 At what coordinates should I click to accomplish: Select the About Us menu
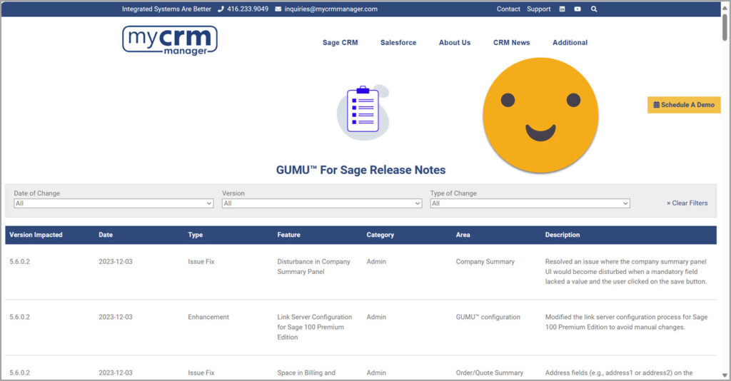point(455,43)
